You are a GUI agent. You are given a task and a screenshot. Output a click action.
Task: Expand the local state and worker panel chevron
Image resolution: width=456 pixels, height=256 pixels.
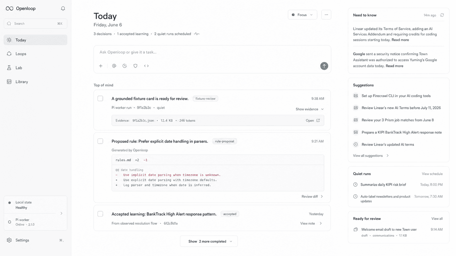pos(61,213)
